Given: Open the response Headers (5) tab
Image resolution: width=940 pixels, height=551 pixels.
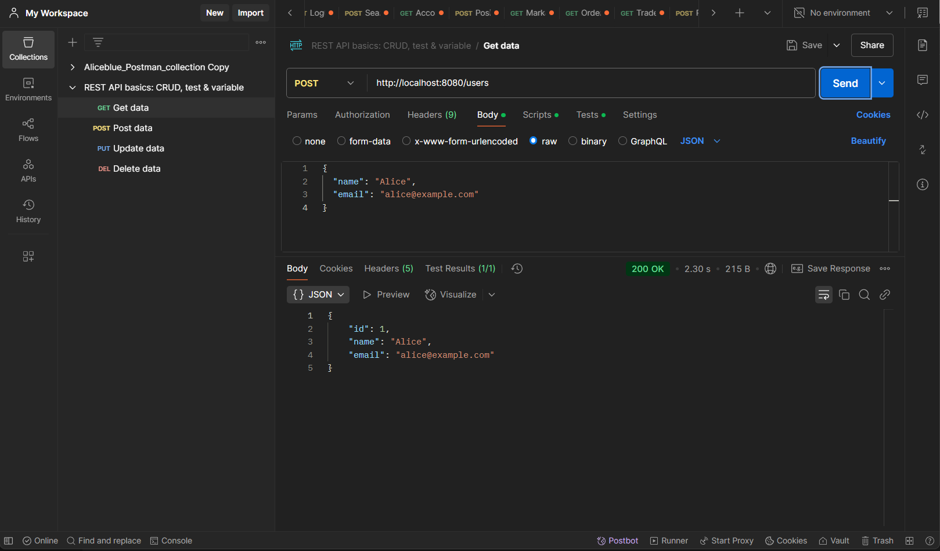Looking at the screenshot, I should click(388, 269).
